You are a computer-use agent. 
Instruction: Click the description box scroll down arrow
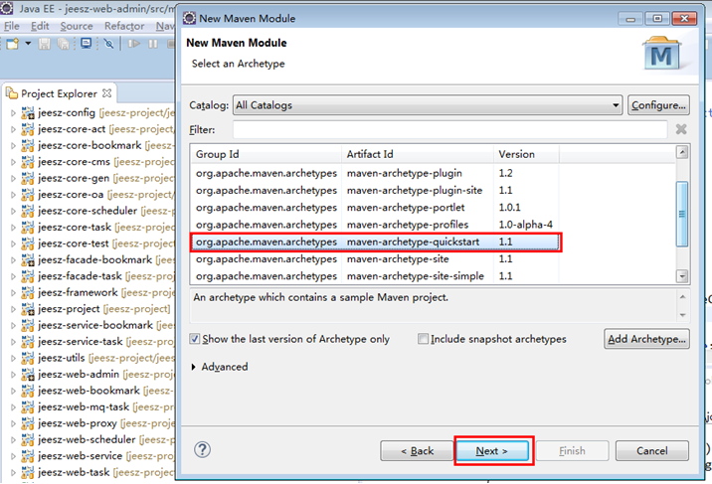pyautogui.click(x=682, y=315)
